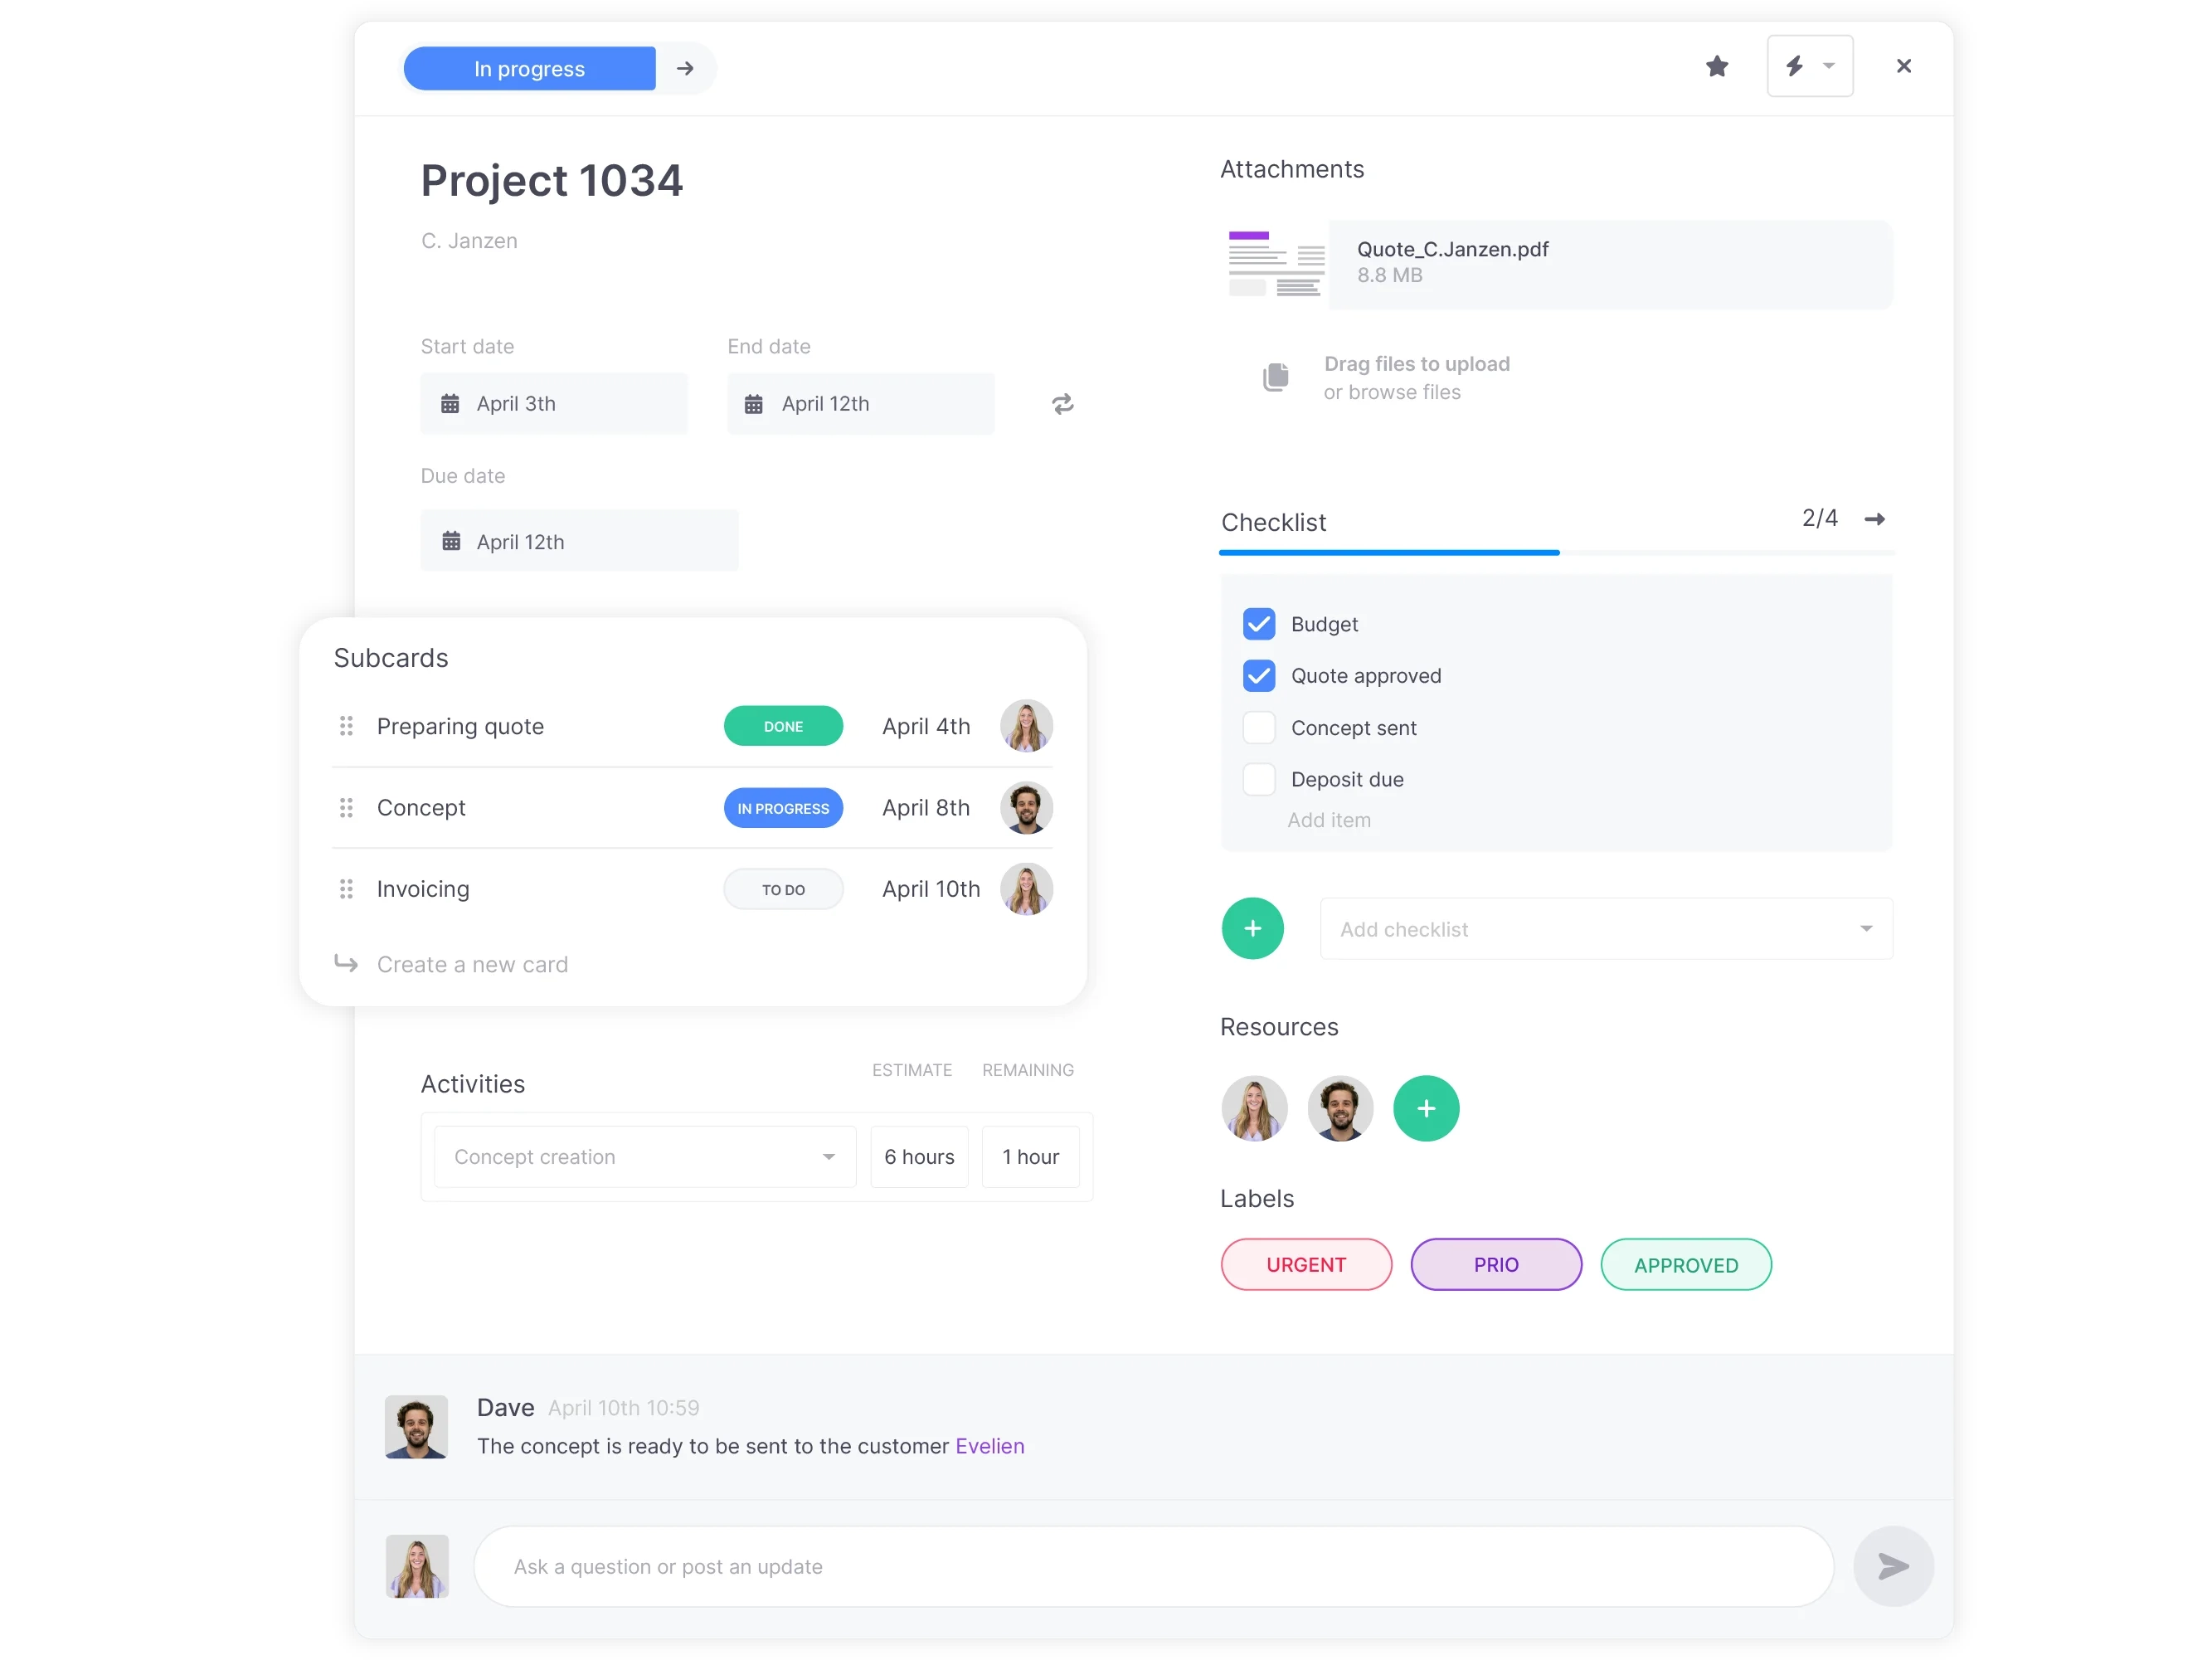The width and height of the screenshot is (2212, 1660).
Task: Toggle the Concept sent checkbox
Action: coord(1257,727)
